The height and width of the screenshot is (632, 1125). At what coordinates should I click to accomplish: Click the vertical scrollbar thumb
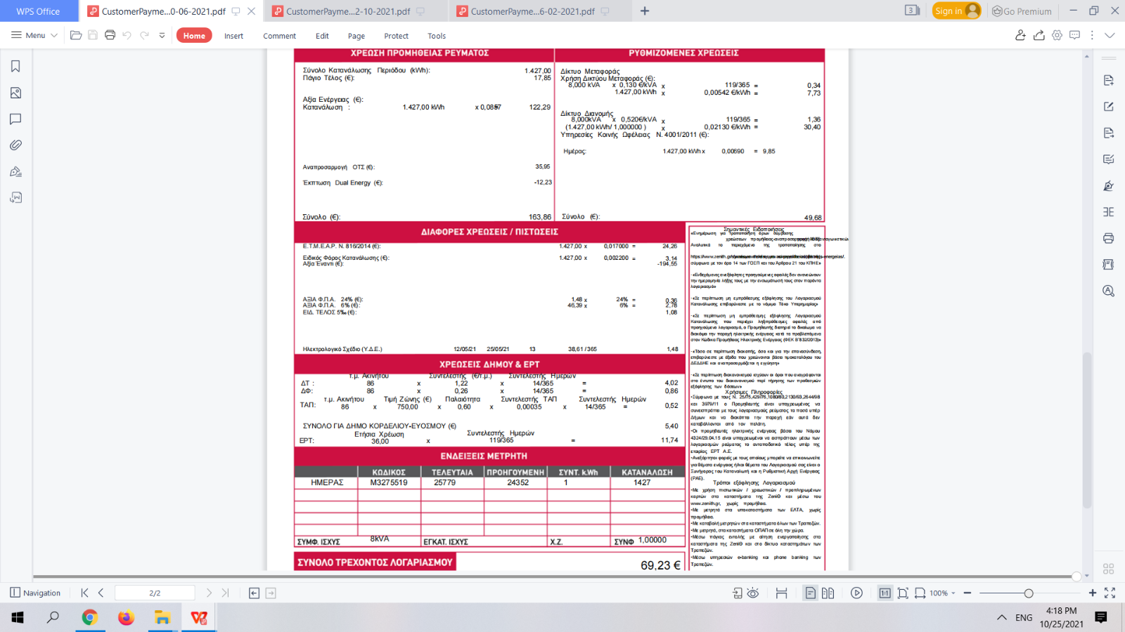[x=1087, y=430]
